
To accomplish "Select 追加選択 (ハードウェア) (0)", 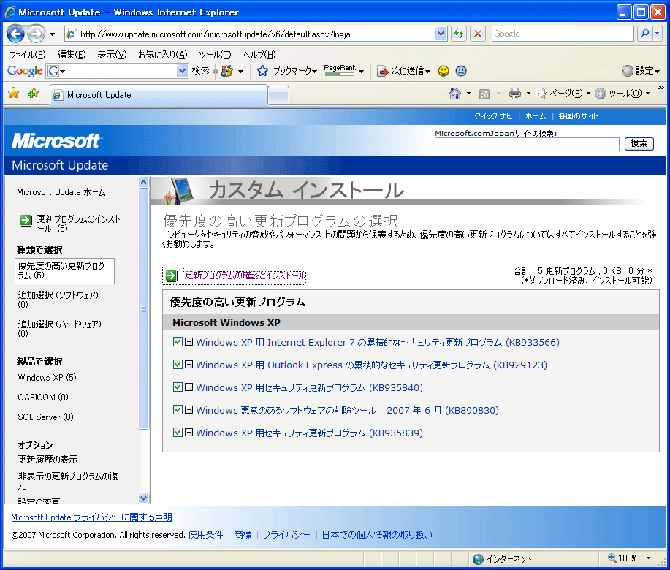I will click(59, 329).
